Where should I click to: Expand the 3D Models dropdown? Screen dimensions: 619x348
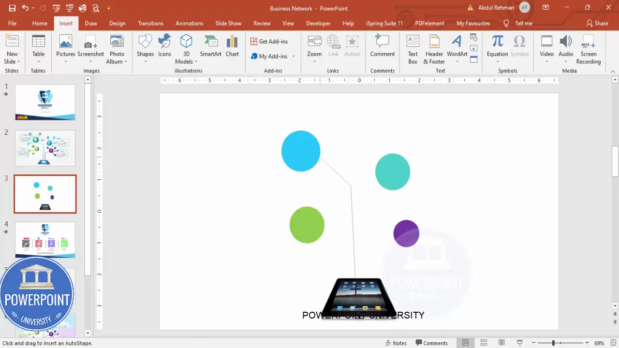click(x=196, y=62)
